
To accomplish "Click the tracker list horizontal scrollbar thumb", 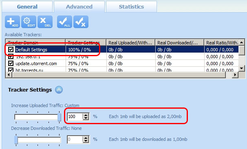I will [119, 74].
